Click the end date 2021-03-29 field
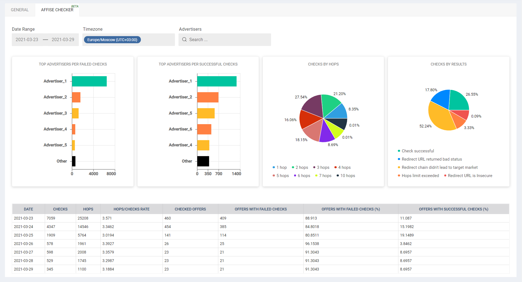 [63, 40]
